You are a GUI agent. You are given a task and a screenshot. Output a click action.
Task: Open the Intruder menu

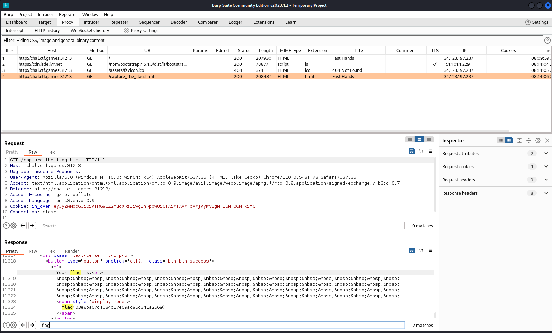[x=45, y=14]
